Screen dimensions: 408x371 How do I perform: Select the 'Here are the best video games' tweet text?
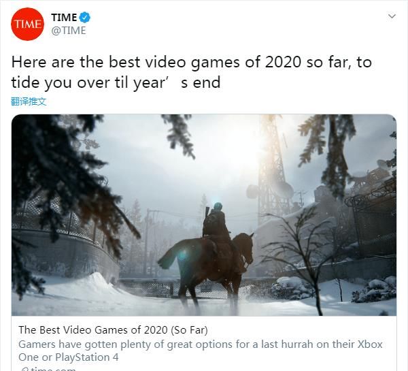pos(191,72)
